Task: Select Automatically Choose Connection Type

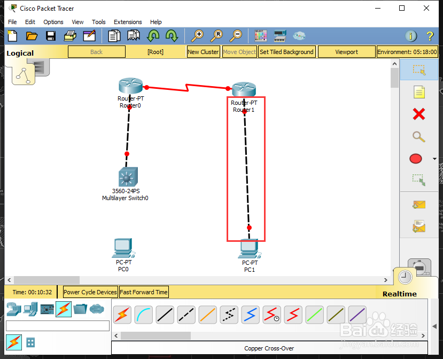Action: (122, 315)
